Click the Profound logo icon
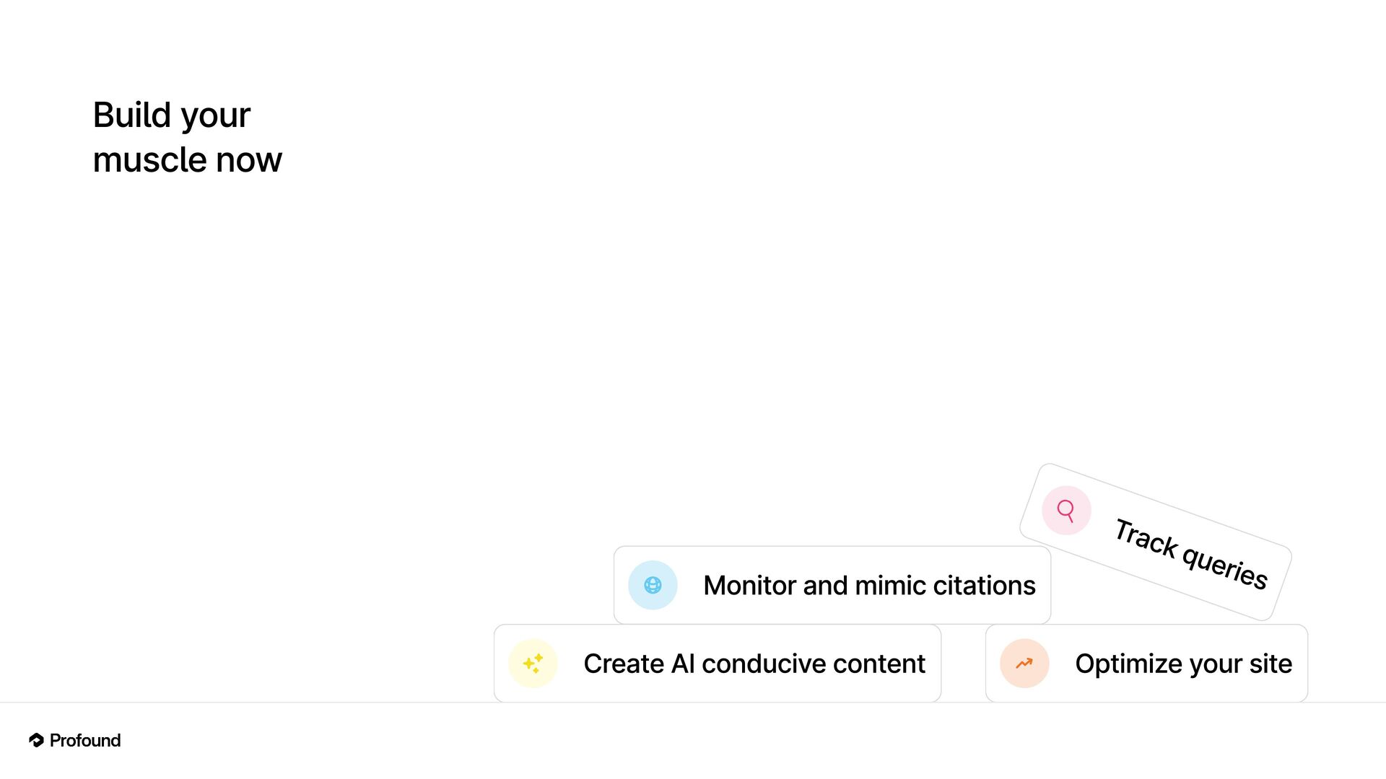This screenshot has height=779, width=1386. [x=36, y=740]
